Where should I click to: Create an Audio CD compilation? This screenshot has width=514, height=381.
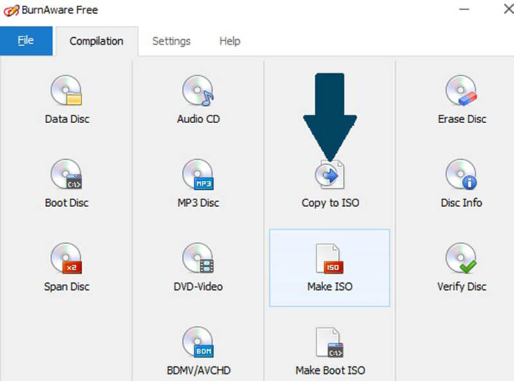pos(198,97)
